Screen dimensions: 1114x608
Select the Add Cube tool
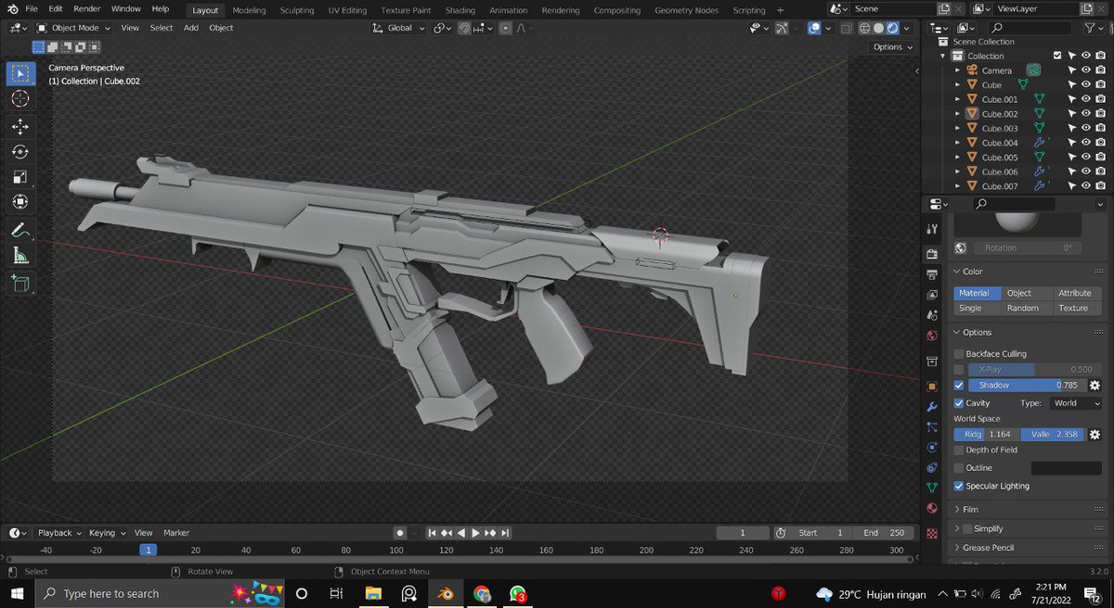(x=20, y=283)
